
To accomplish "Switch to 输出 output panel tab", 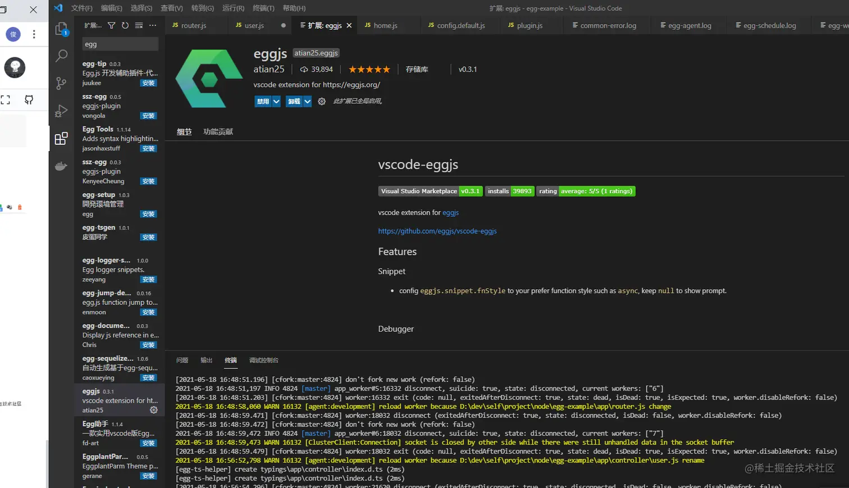I will pyautogui.click(x=207, y=361).
